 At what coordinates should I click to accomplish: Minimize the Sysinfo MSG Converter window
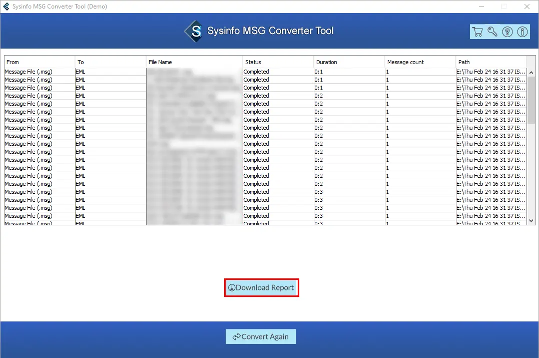pos(481,7)
